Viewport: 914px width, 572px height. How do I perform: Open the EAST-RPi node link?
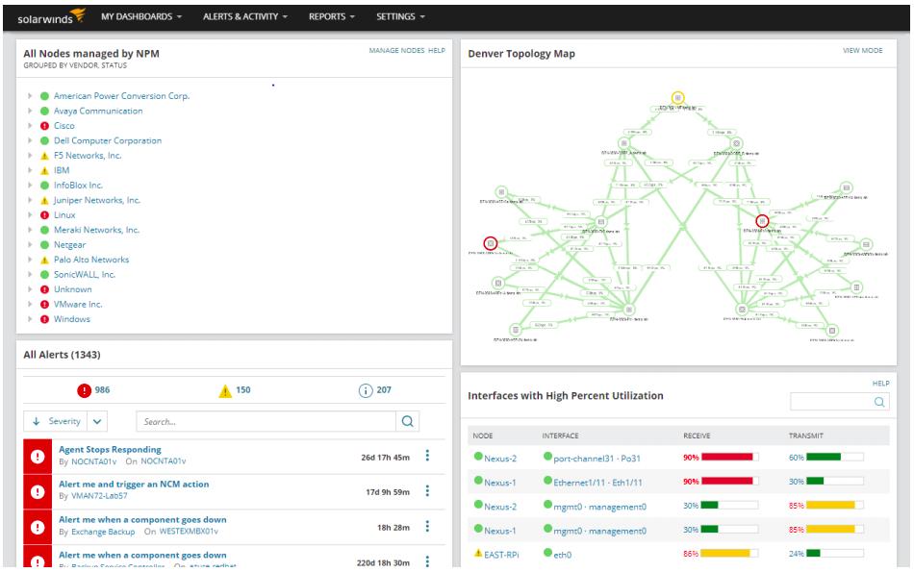(501, 555)
